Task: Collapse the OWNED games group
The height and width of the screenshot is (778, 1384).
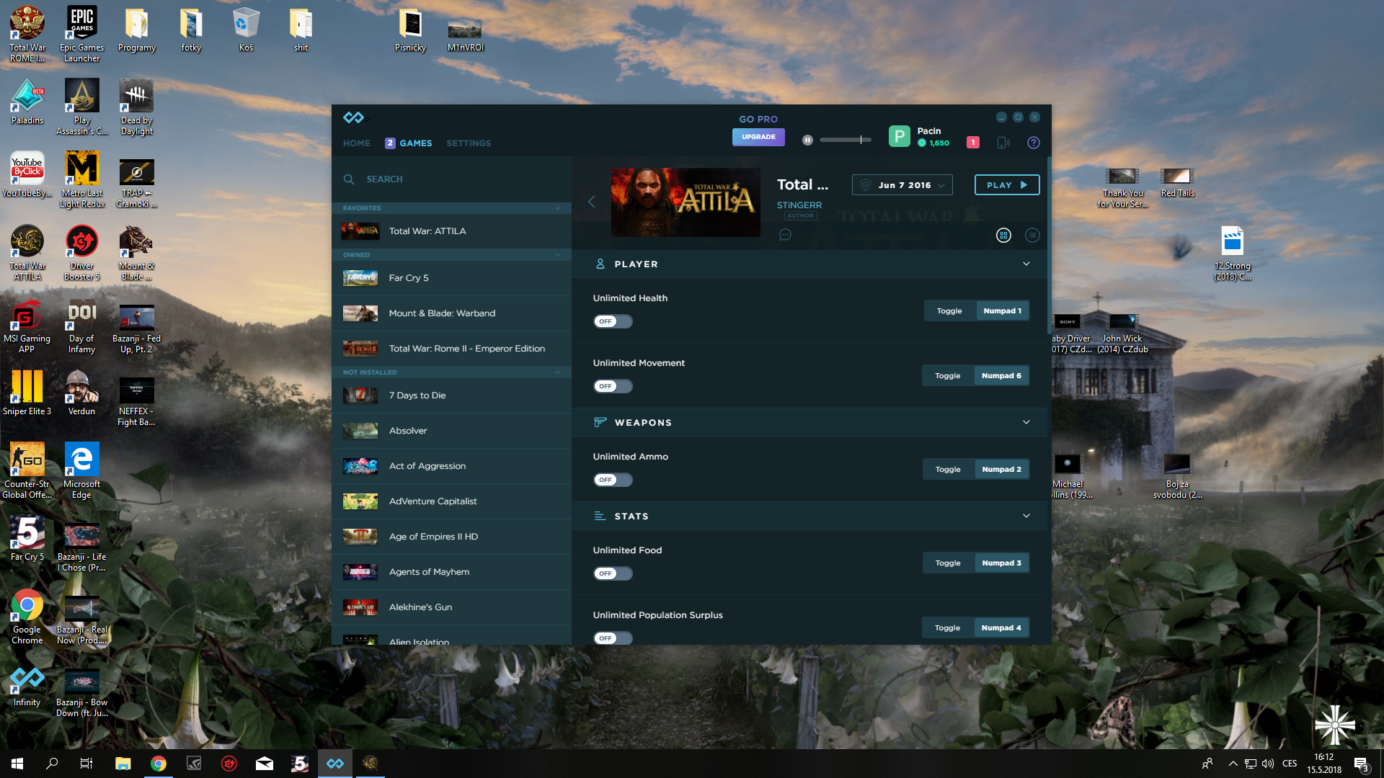Action: (557, 255)
